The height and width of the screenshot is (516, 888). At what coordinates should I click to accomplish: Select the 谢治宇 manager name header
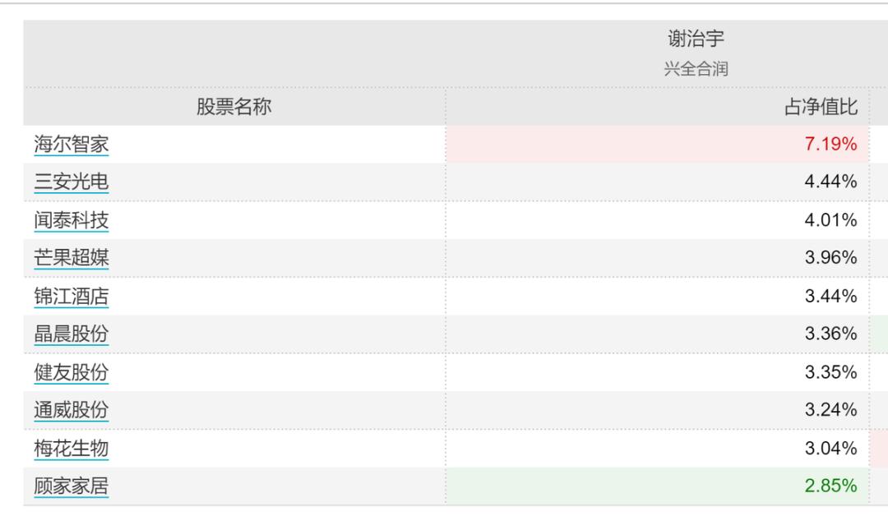coord(696,39)
